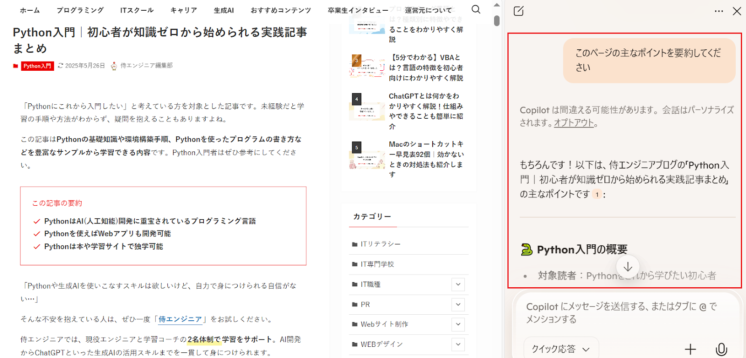Open the 卒業生インタビュー navigation menu item

pos(358,10)
